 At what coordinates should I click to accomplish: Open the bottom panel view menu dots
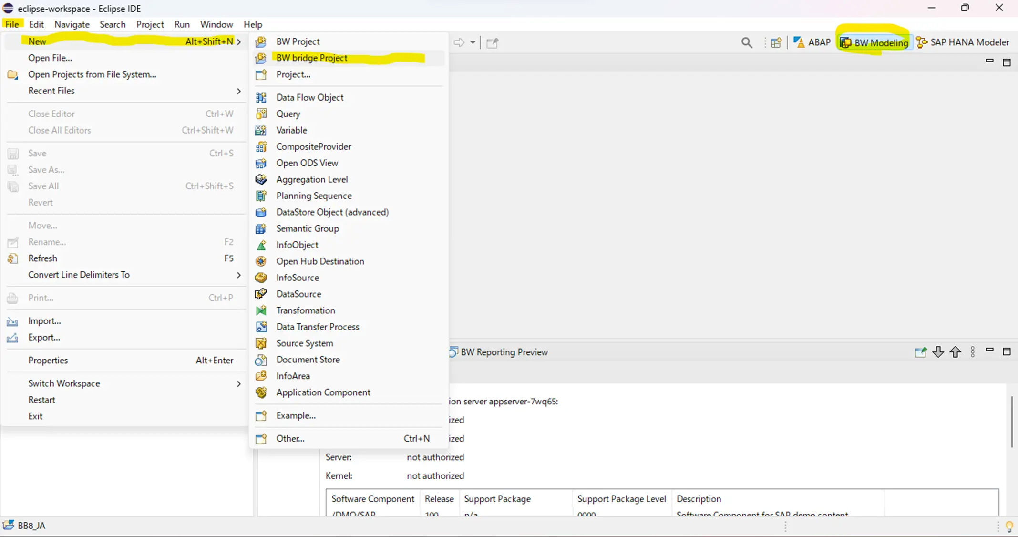(x=973, y=352)
